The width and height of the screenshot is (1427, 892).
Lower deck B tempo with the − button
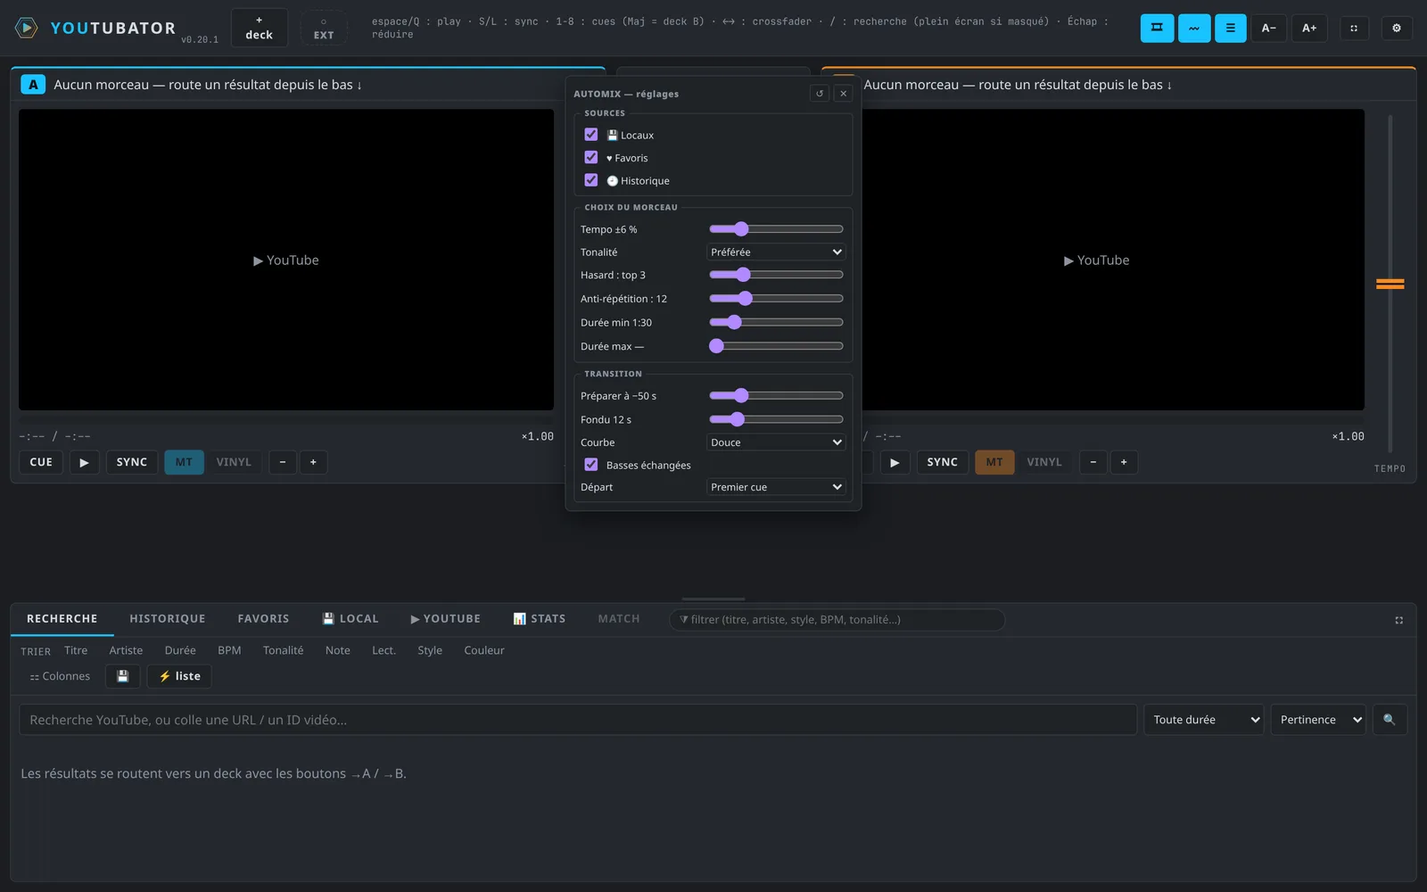(x=1093, y=462)
